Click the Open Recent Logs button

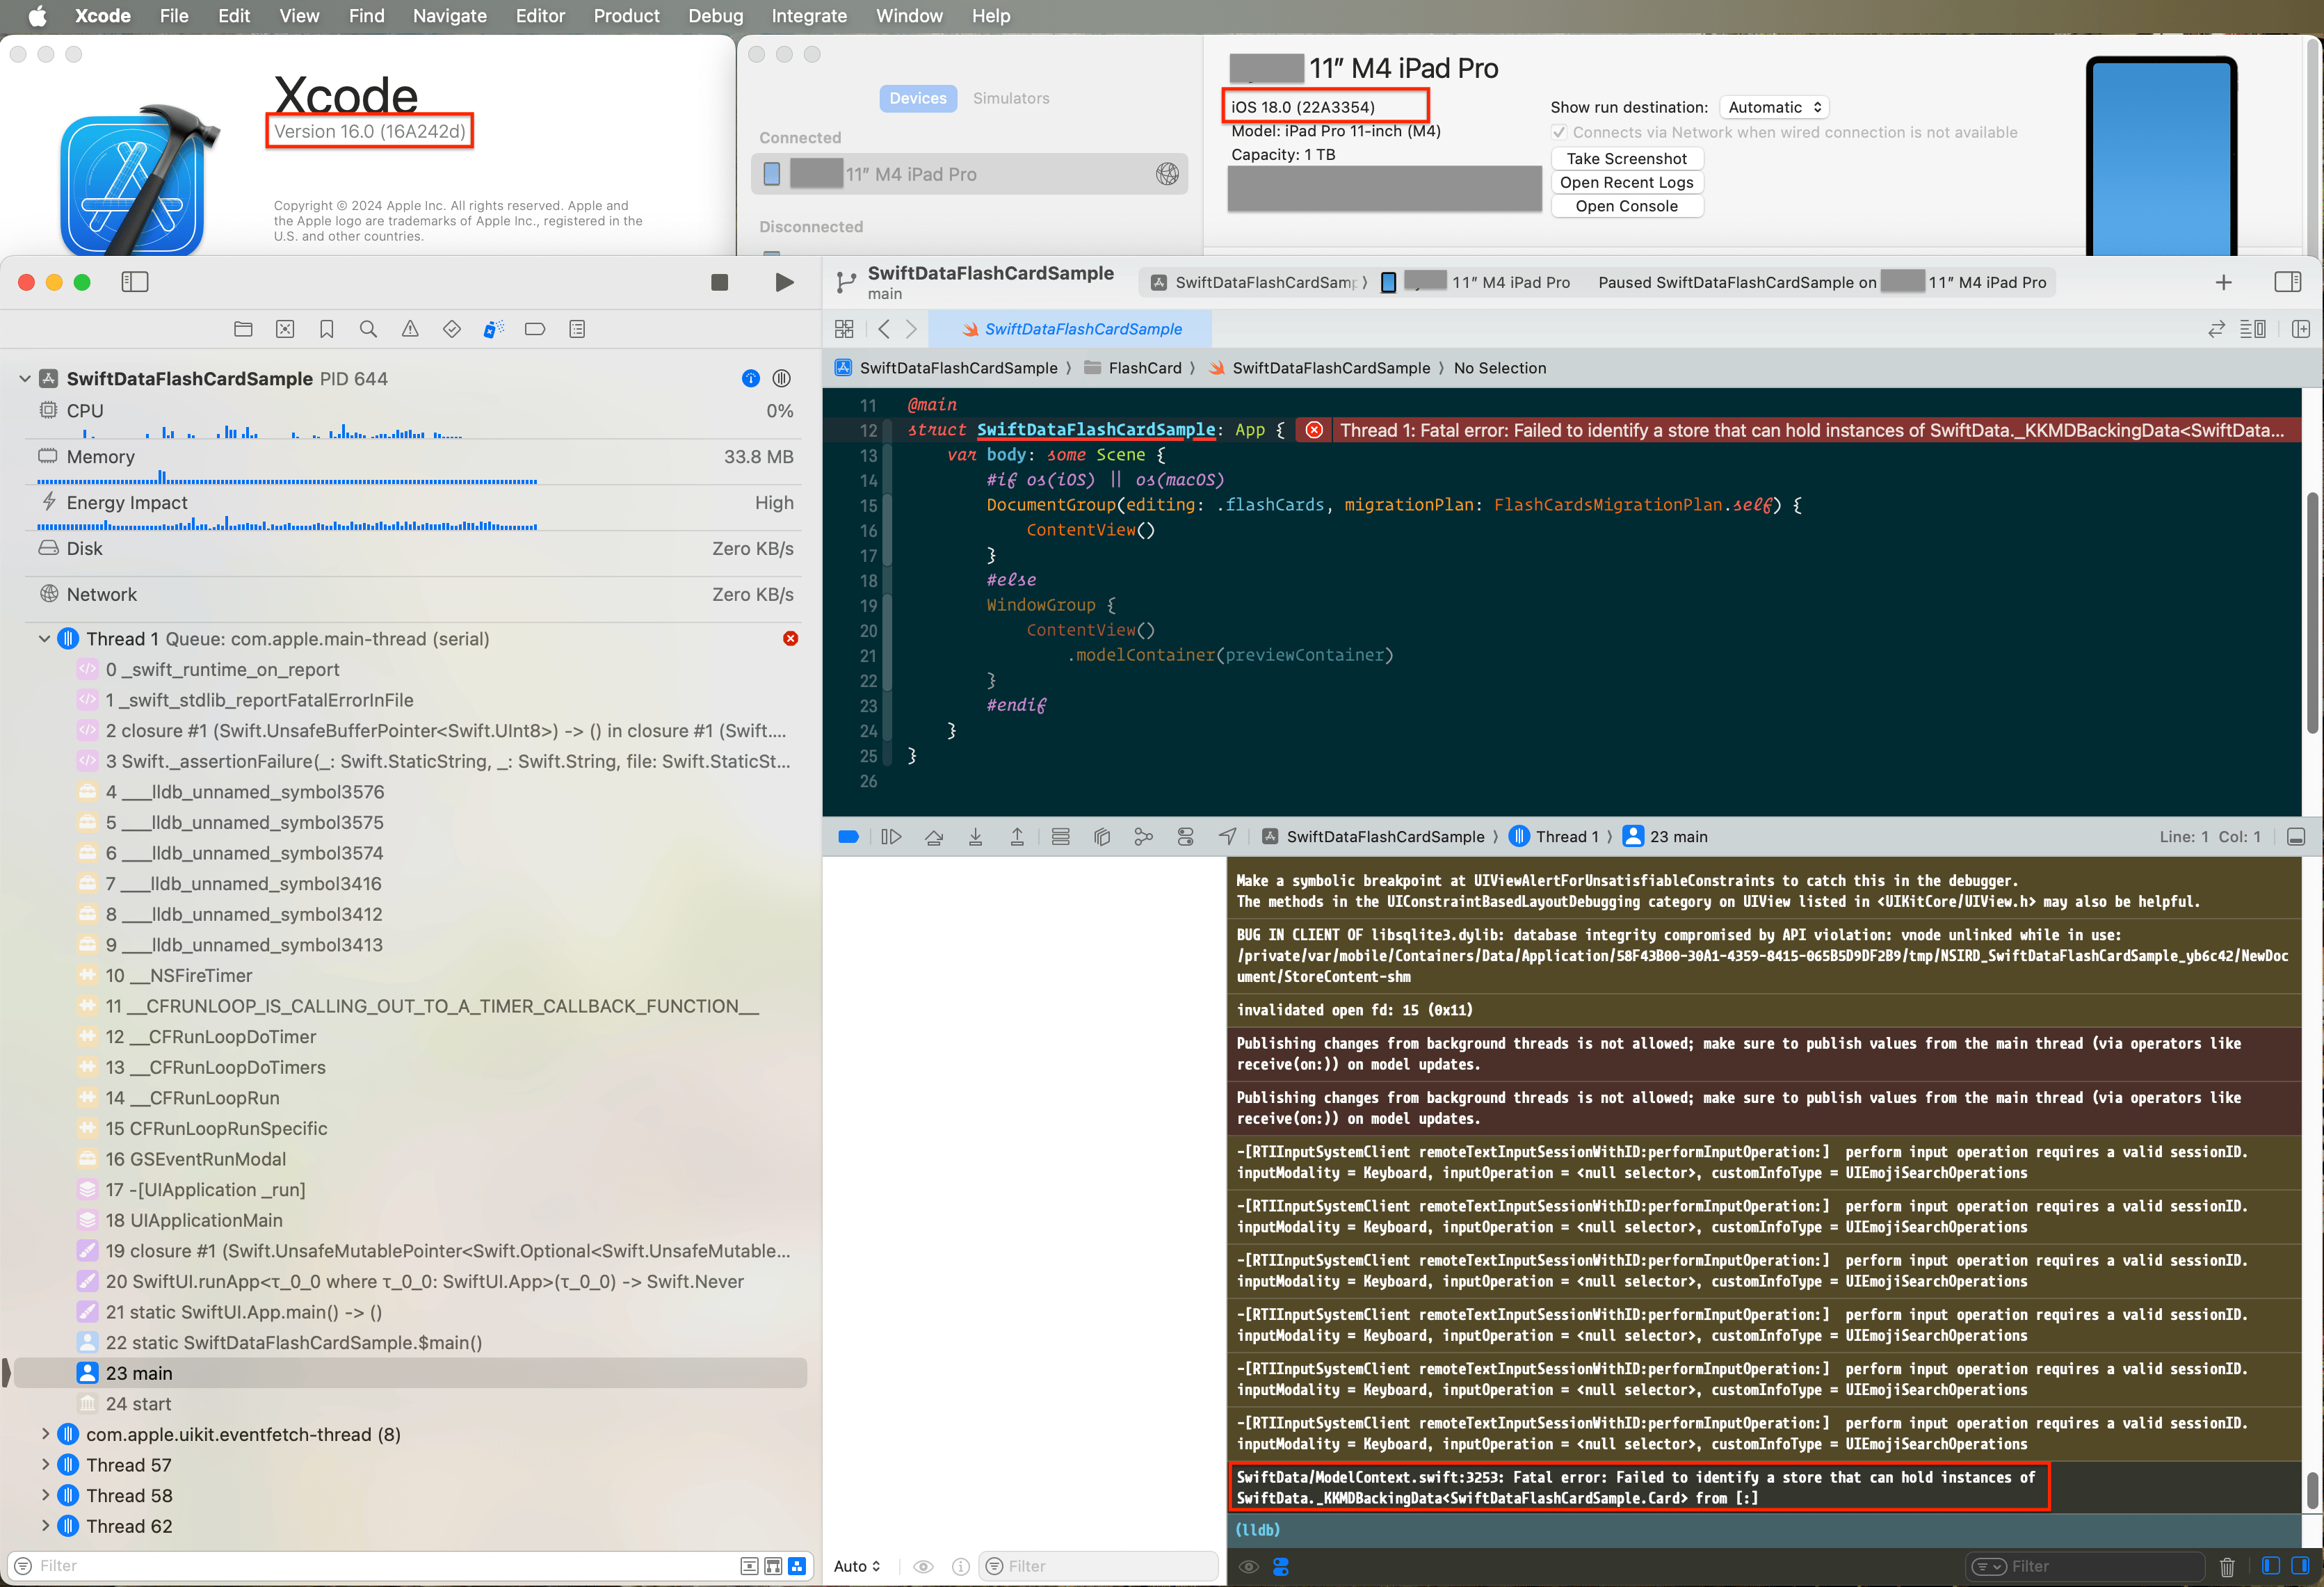pyautogui.click(x=1626, y=182)
